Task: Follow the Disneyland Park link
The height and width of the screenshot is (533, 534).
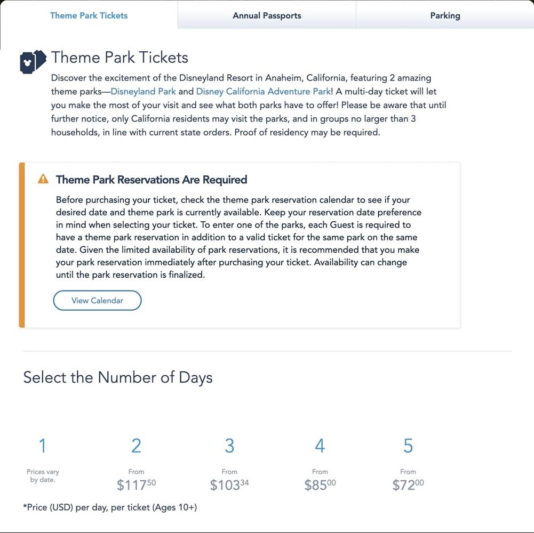Action: 143,92
